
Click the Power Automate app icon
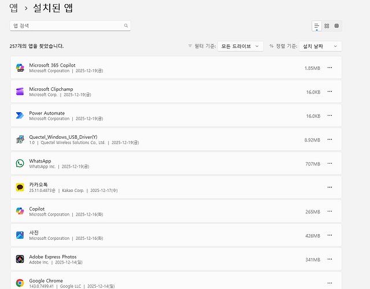point(20,116)
